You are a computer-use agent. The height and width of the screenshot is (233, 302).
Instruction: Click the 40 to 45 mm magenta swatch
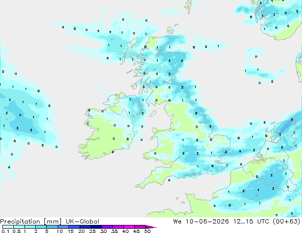pyautogui.click(x=129, y=227)
